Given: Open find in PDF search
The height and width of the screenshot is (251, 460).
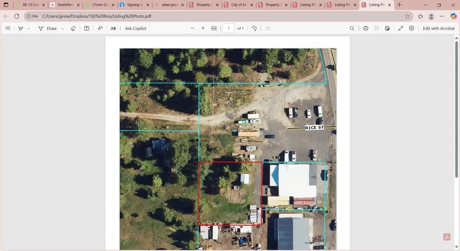Looking at the screenshot, I should [352, 28].
